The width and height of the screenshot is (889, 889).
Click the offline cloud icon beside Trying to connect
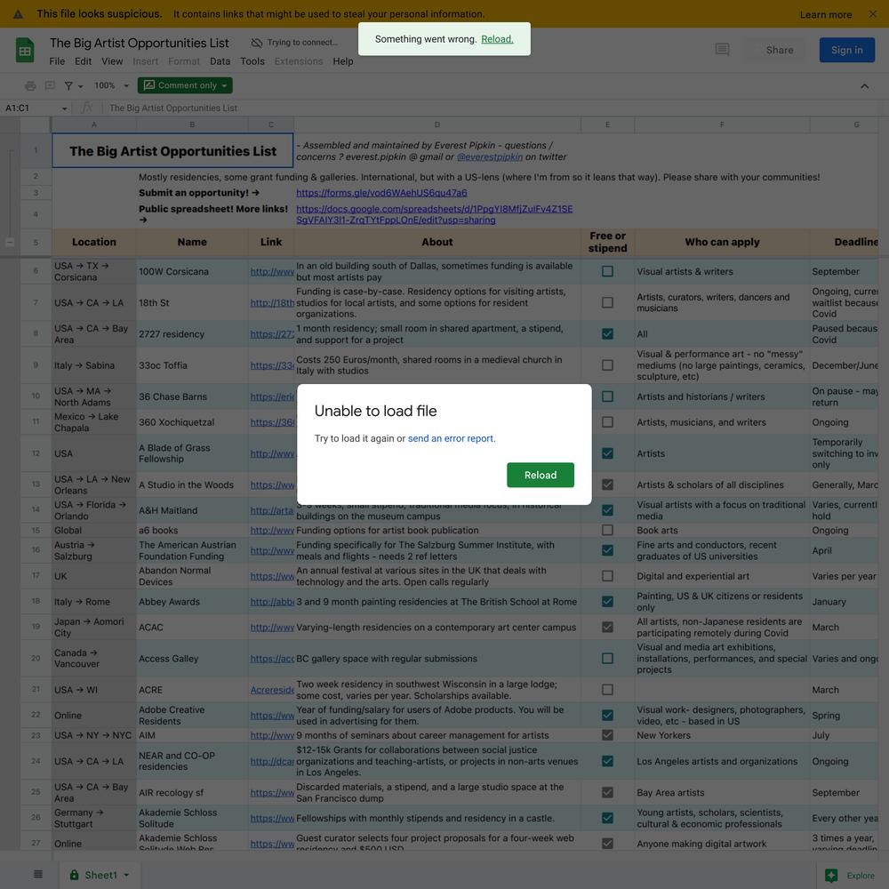(x=257, y=43)
